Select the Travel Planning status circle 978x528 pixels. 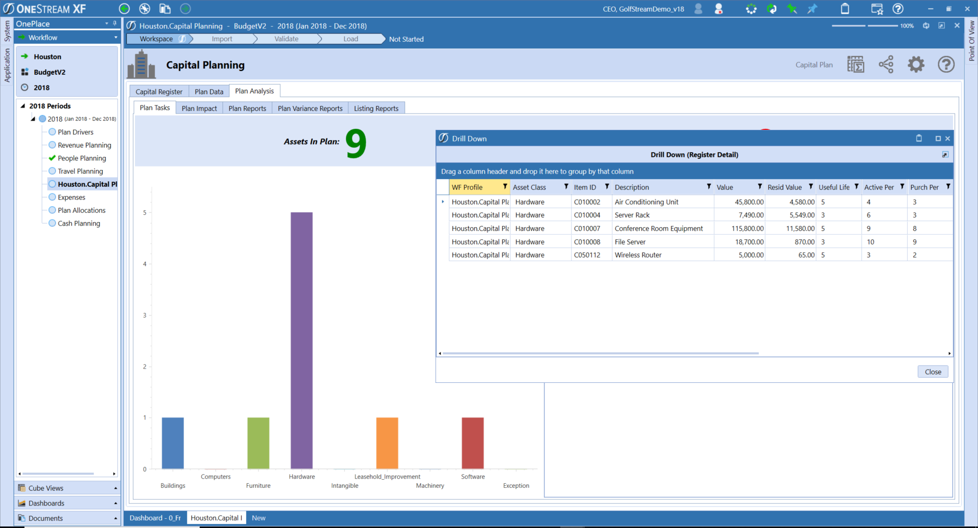click(52, 171)
